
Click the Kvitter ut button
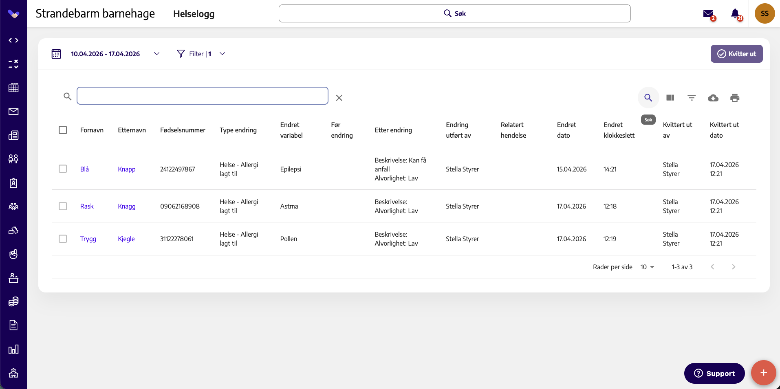(736, 54)
